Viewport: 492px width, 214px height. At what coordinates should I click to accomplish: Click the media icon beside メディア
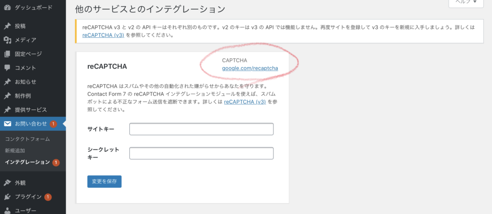(8, 40)
